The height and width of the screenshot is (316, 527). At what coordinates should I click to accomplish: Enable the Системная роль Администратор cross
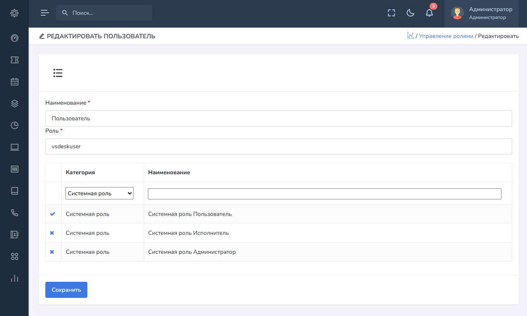pyautogui.click(x=52, y=252)
